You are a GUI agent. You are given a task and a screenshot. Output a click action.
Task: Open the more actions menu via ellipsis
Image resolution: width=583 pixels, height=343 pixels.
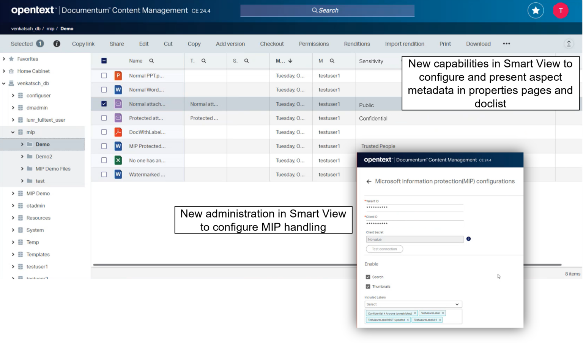pos(506,44)
